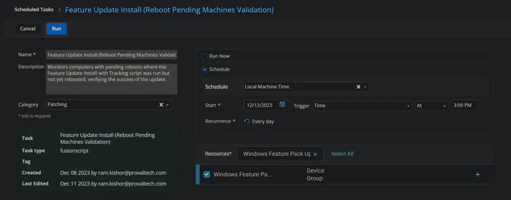
Task: Select the Schedule radio option
Action: click(x=204, y=70)
